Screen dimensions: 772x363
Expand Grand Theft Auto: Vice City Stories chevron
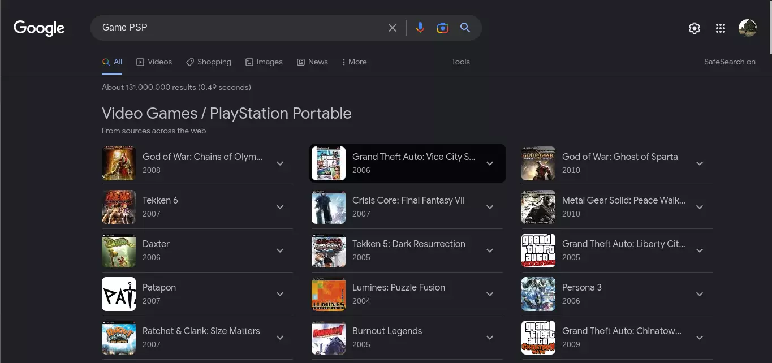[x=490, y=163]
